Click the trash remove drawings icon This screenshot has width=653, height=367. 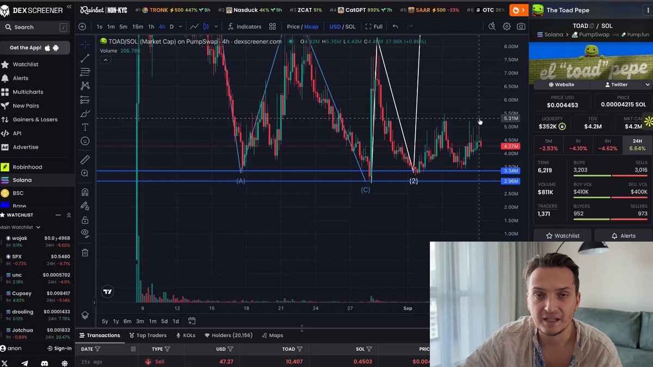tap(85, 252)
